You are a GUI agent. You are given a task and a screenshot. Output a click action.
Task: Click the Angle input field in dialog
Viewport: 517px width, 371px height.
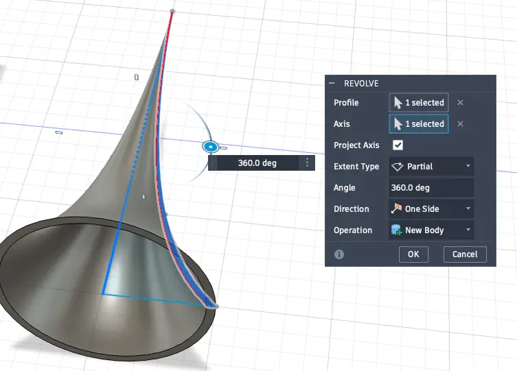pyautogui.click(x=431, y=188)
